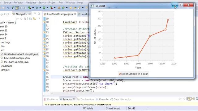Open the Search toolbar dropdown arrow
This screenshot has height=111, width=198.
pyautogui.click(x=83, y=8)
